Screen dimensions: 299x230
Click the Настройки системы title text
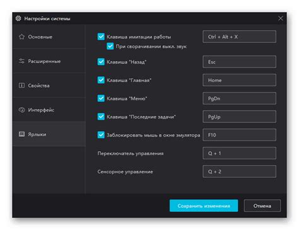(47, 18)
